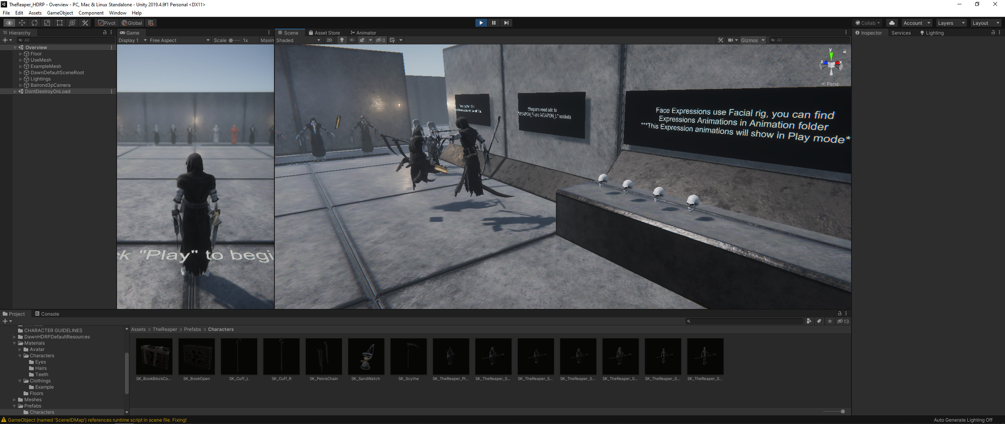Click the scene lighting bulb icon
1005x424 pixels.
[342, 40]
